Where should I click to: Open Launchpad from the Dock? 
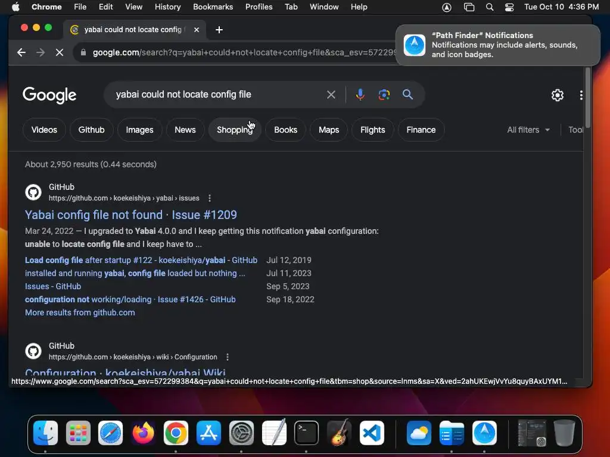78,433
